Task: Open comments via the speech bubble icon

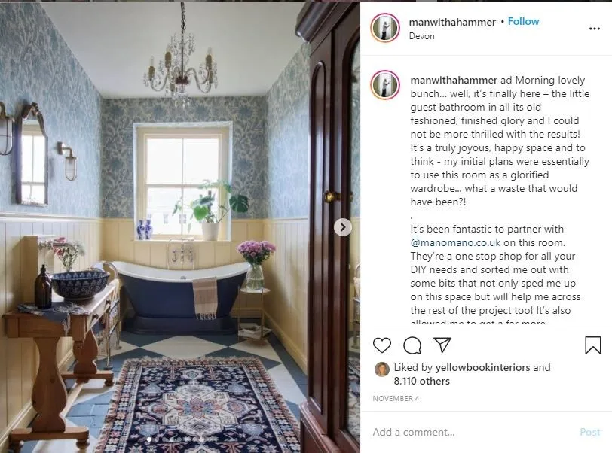Action: 412,345
